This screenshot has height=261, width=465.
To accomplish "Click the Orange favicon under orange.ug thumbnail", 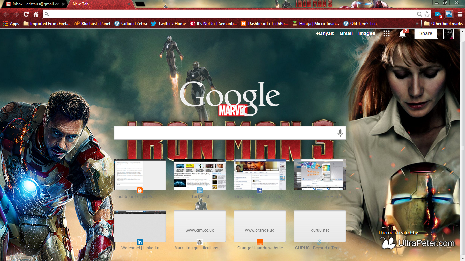I will coord(260,242).
